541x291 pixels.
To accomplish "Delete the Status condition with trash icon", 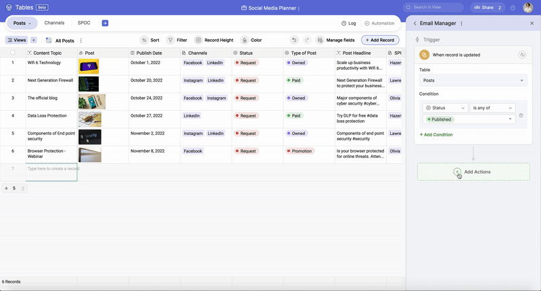I will 521,115.
